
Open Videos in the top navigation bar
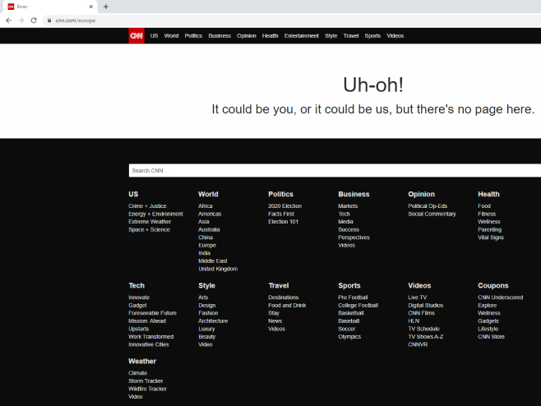pos(395,36)
